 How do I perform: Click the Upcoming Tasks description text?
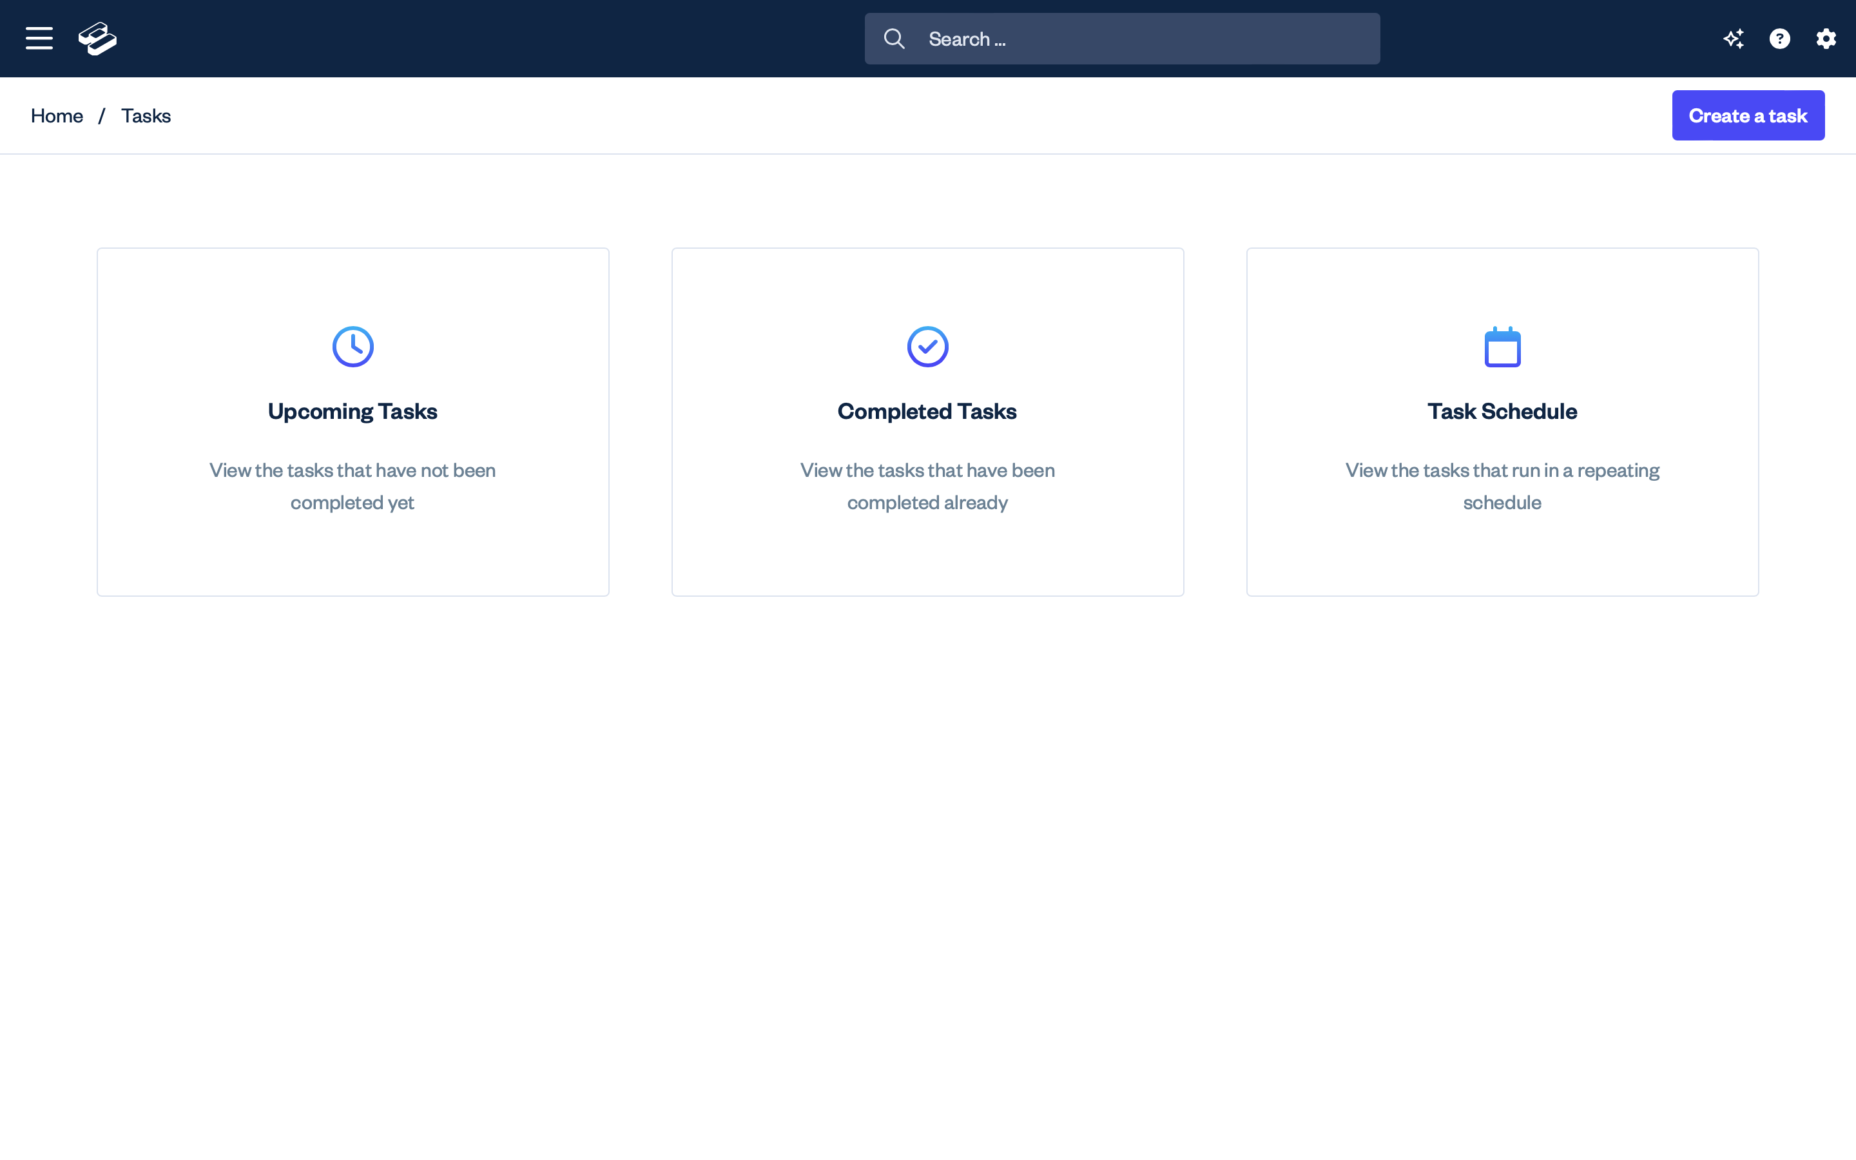pyautogui.click(x=353, y=486)
